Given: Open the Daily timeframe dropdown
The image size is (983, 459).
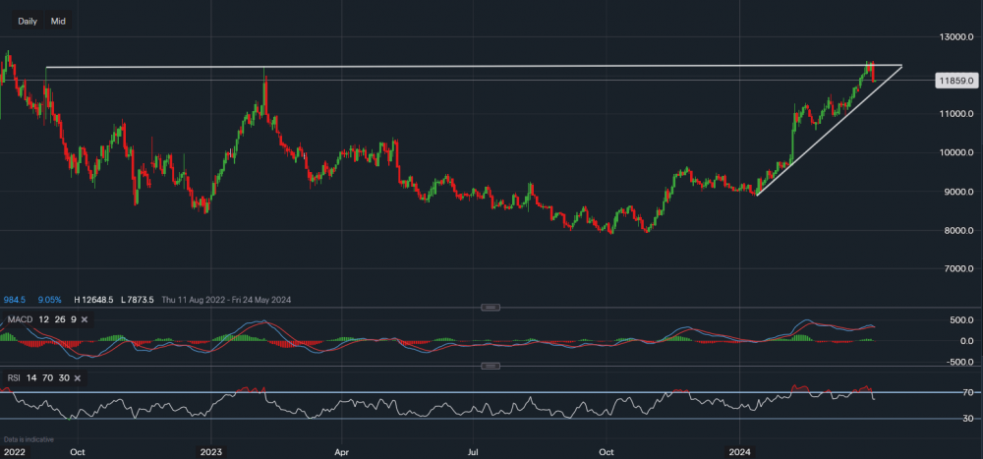Looking at the screenshot, I should pos(28,20).
